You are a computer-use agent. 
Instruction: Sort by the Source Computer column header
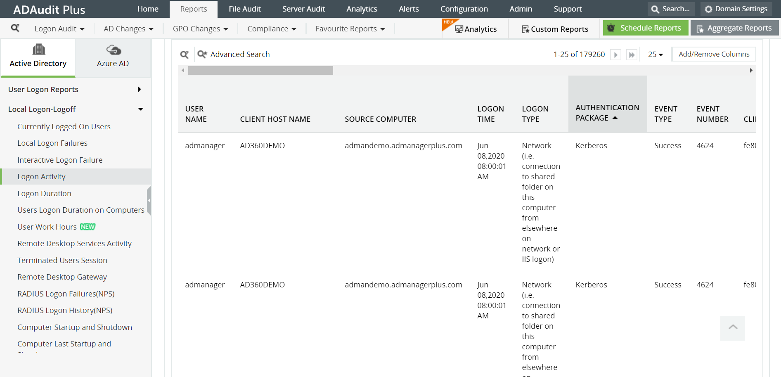(380, 119)
